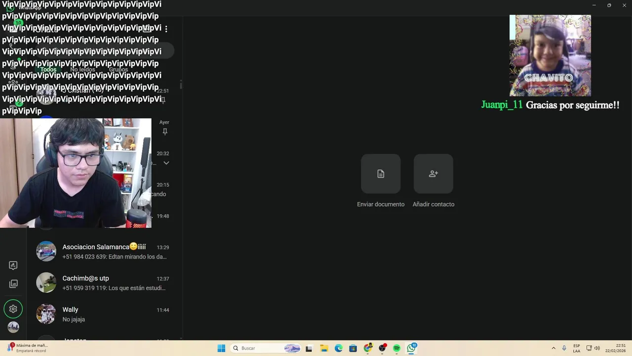Show hidden system tray icons

tap(553, 348)
